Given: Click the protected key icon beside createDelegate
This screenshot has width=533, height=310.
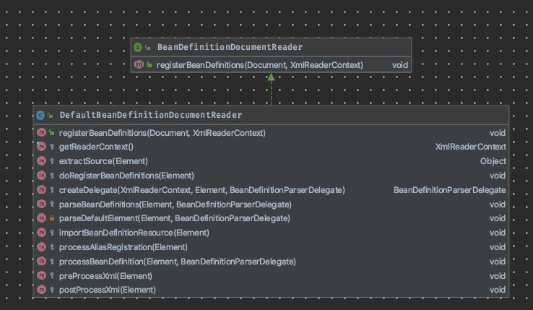Looking at the screenshot, I should click(52, 190).
